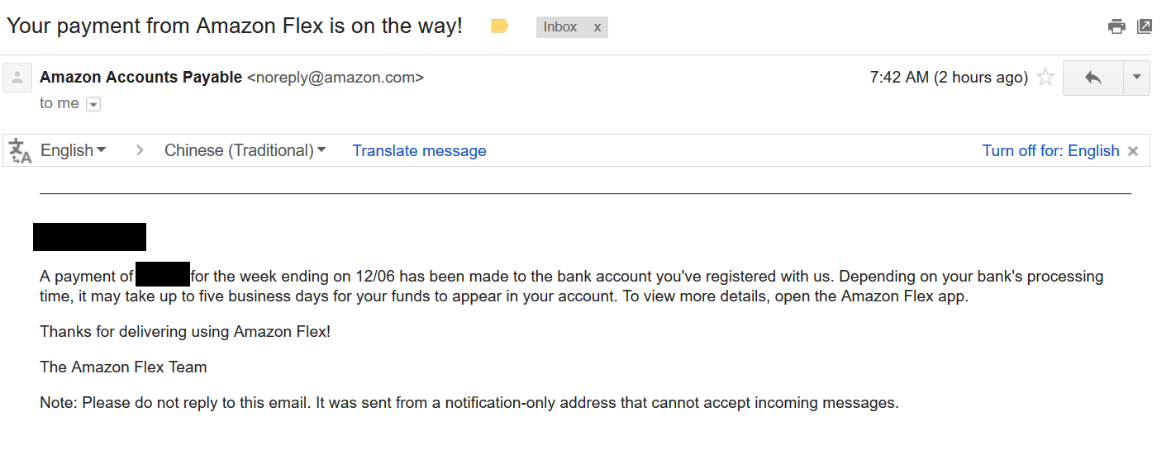Click the translate icon in the language bar
1171x450 pixels.
pyautogui.click(x=20, y=150)
